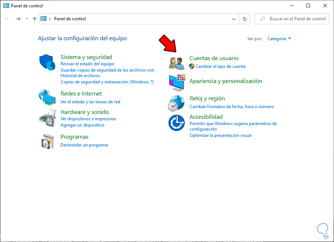Refresh the Panel de control view
This screenshot has height=242, width=334.
tap(245, 19)
